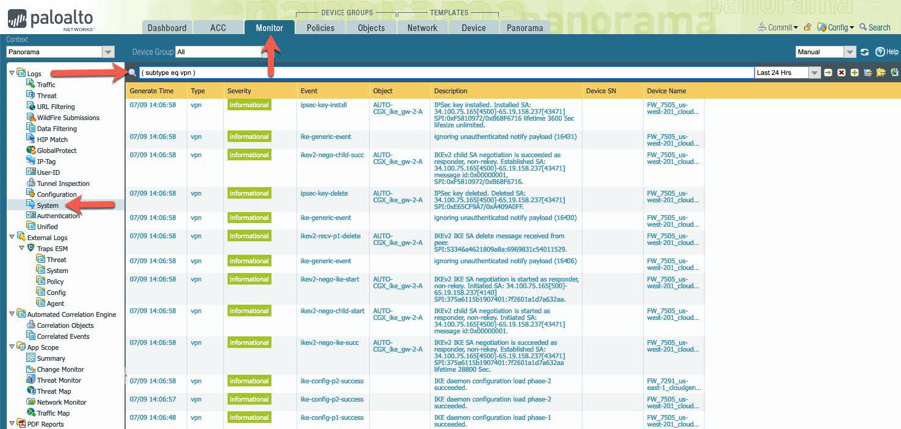Click the ipsec-key-install event link
Viewport: 901px width, 429px height.
click(323, 105)
